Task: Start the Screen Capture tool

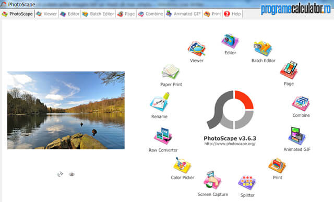Action: coord(212,180)
